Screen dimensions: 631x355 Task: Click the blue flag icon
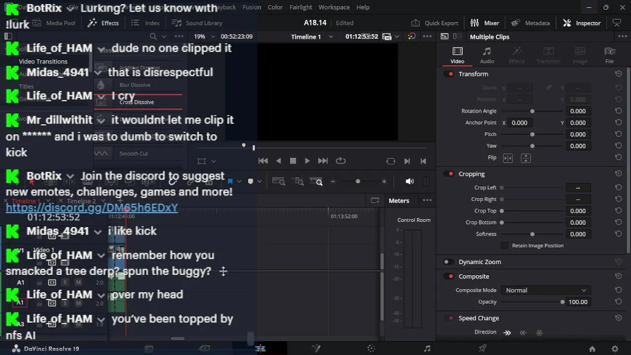coord(230,181)
